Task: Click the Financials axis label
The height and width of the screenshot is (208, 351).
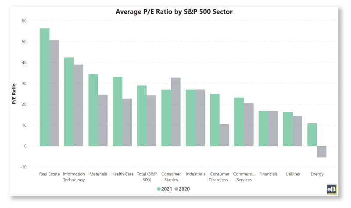Action: tap(268, 174)
